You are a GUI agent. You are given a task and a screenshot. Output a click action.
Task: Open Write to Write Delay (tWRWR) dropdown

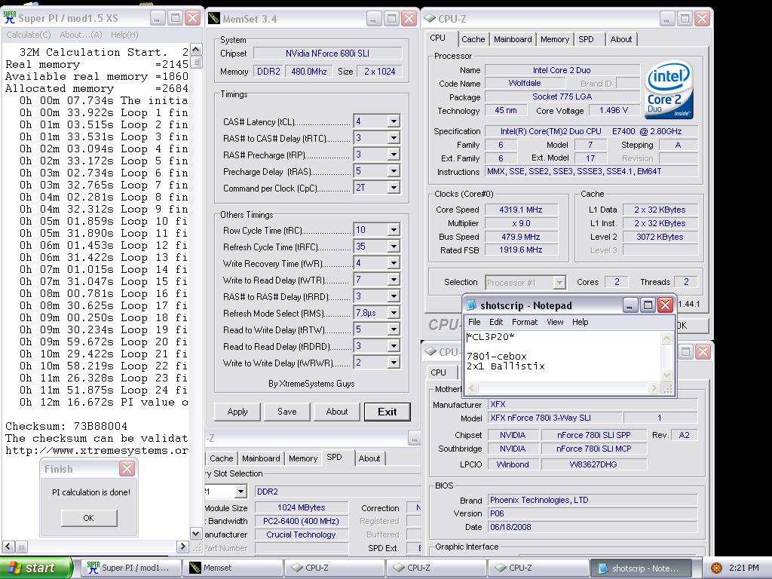394,363
